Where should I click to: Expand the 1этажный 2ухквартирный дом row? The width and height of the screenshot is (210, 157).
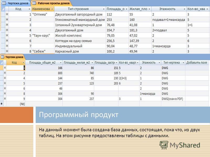pyautogui.click(x=7, y=25)
